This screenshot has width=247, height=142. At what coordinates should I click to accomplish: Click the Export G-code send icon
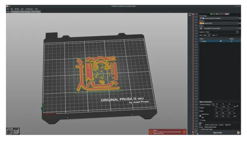click(239, 133)
